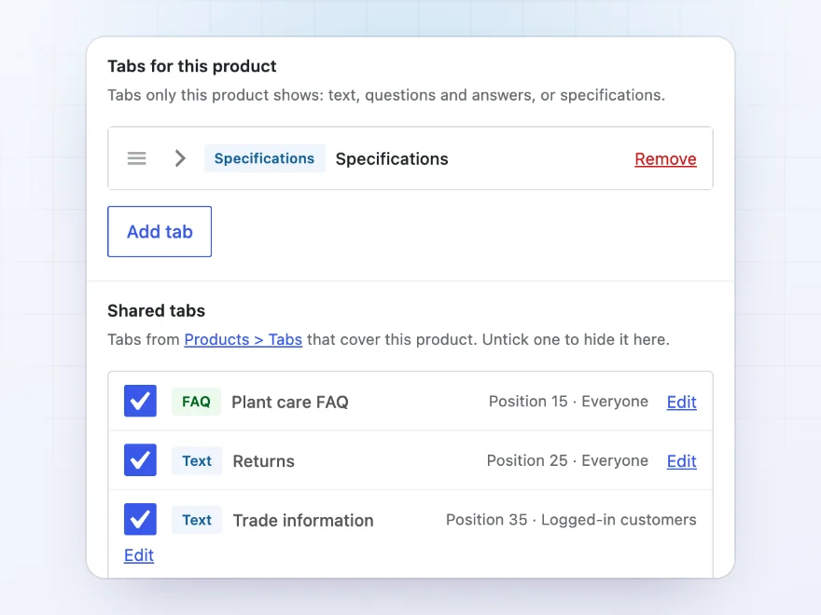Untick the Plant care FAQ checkbox
The image size is (821, 615).
click(x=140, y=401)
